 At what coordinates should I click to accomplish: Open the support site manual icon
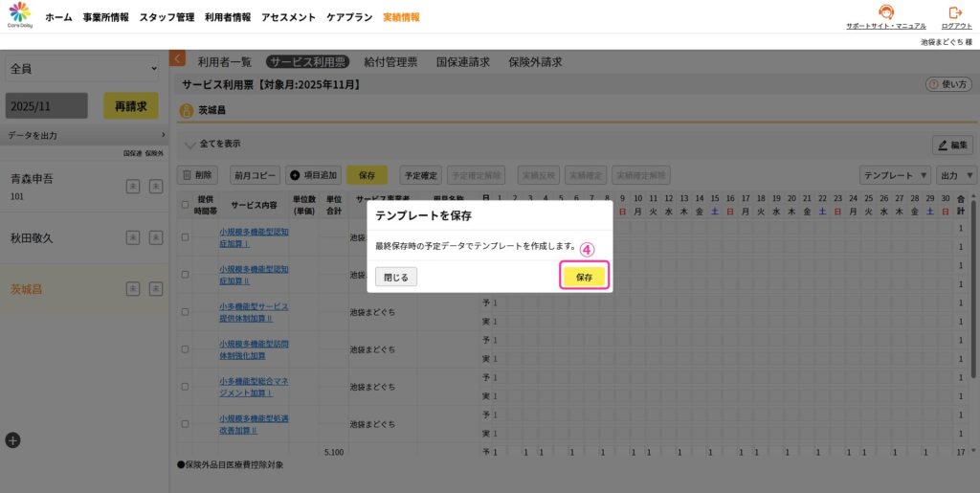(886, 12)
